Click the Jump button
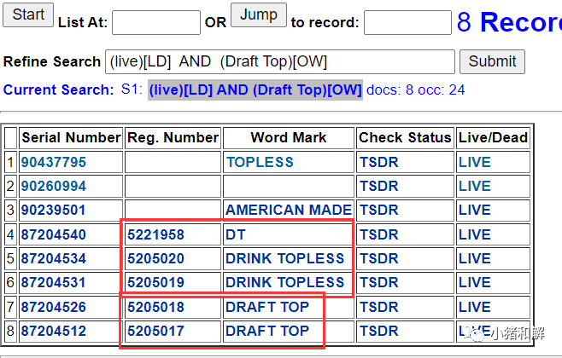The image size is (562, 358). pyautogui.click(x=259, y=15)
